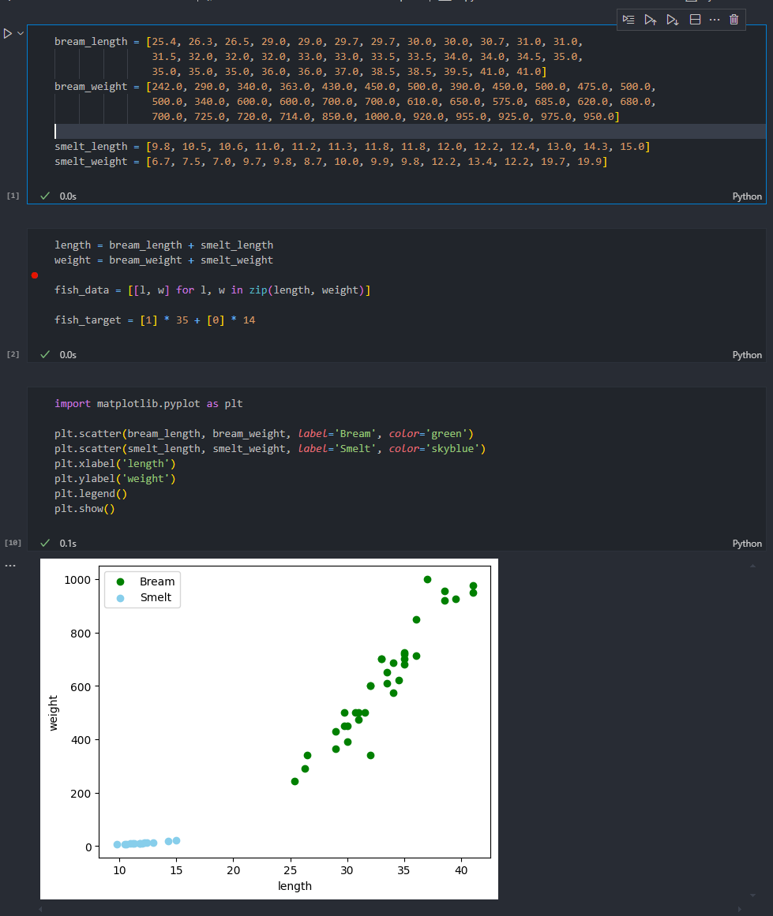
Task: Click the 'length = bream_length + smelt_length' line
Action: [163, 245]
